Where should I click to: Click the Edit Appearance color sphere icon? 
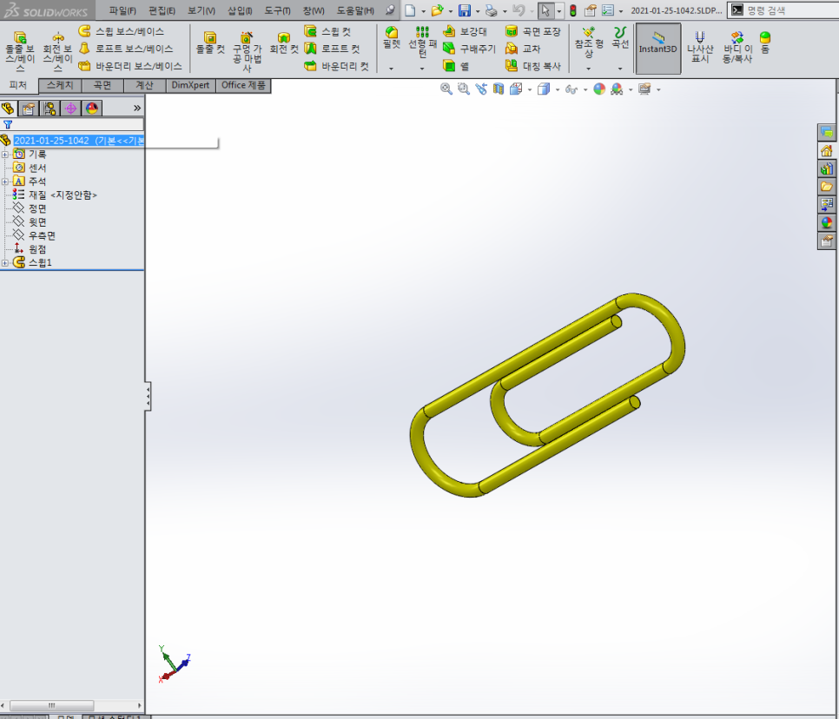point(599,89)
